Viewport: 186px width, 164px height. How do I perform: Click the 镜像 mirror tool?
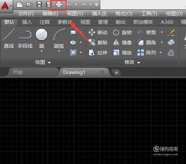click(122, 42)
